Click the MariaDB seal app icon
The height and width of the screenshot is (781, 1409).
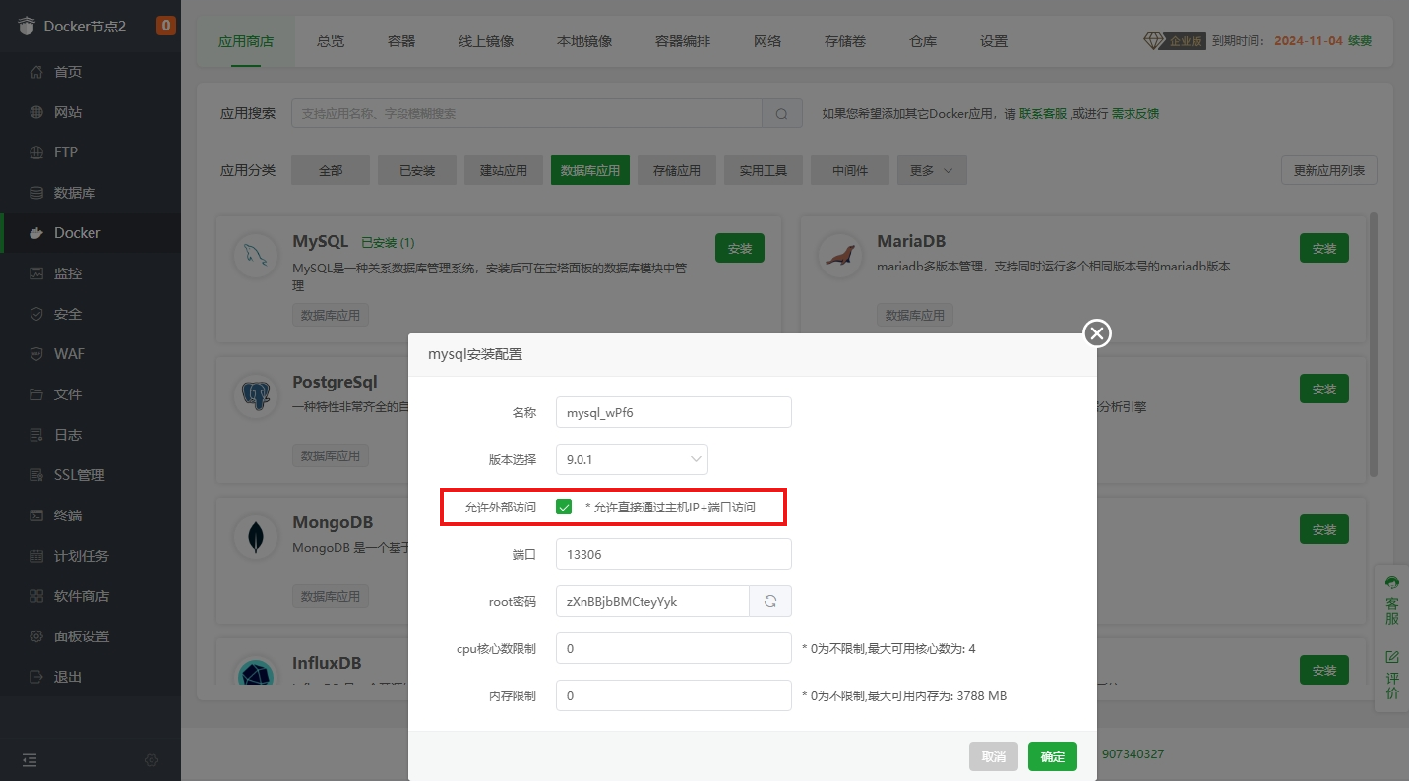(840, 256)
